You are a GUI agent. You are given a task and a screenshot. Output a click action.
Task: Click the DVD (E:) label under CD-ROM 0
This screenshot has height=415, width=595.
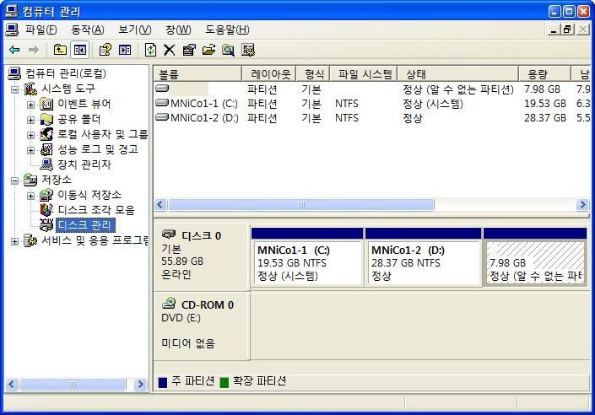click(x=181, y=318)
